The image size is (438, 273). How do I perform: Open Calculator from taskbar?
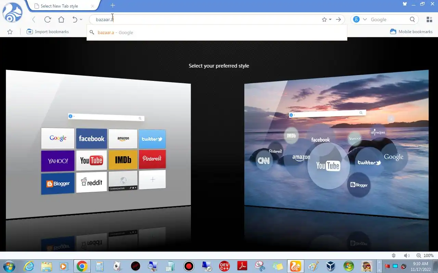click(100, 266)
